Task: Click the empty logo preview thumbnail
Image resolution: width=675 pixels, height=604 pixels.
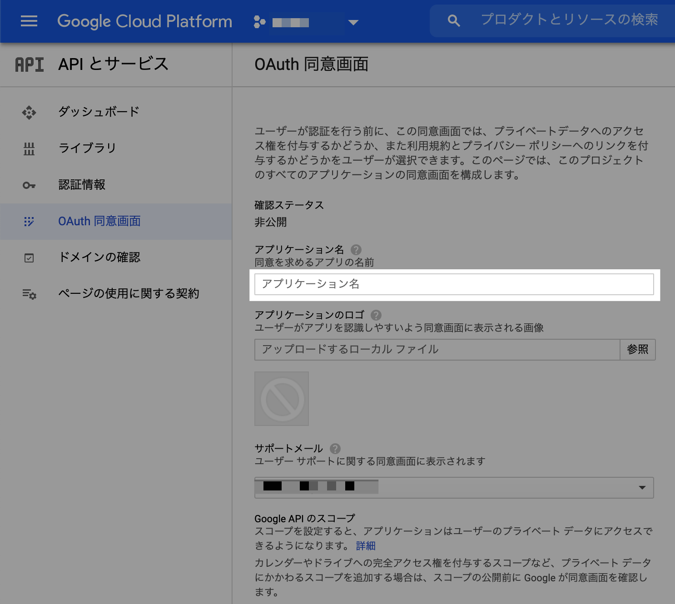Action: (x=282, y=399)
